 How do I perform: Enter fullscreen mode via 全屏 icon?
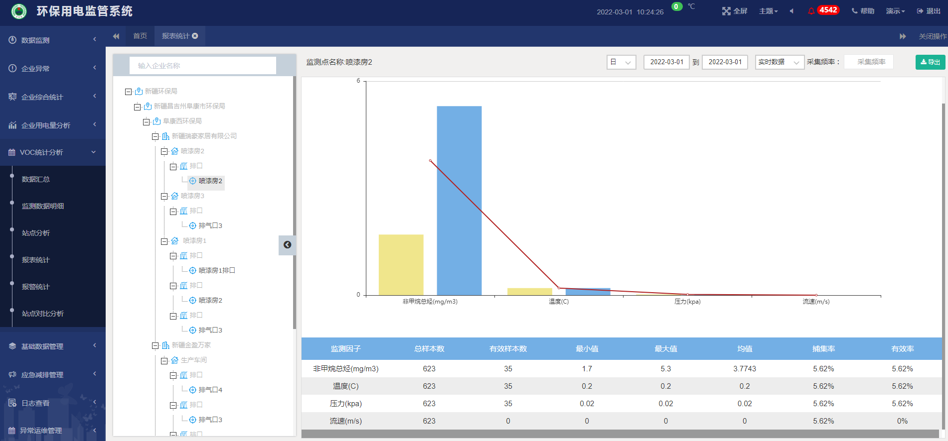[x=726, y=11]
